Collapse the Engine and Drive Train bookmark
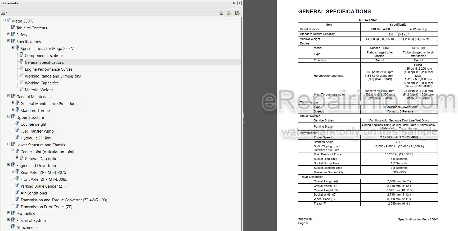Viewport: 458px width, 231px height. click(x=8, y=165)
